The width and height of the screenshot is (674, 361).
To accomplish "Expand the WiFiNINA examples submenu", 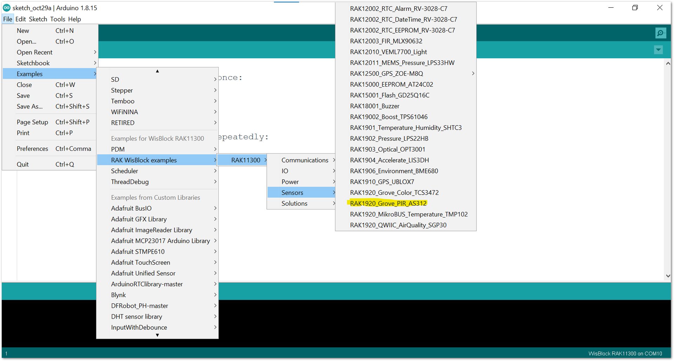I will tap(158, 112).
